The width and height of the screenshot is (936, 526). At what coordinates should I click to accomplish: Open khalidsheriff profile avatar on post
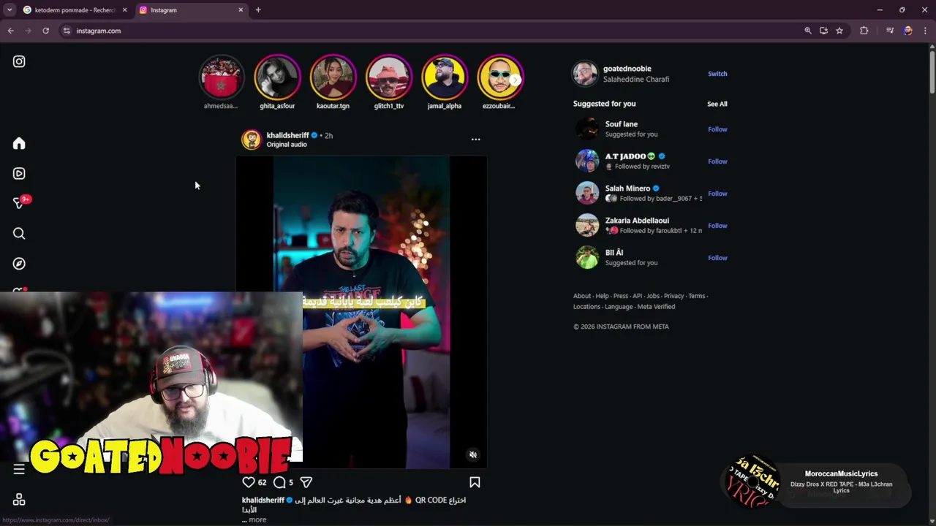coord(252,140)
